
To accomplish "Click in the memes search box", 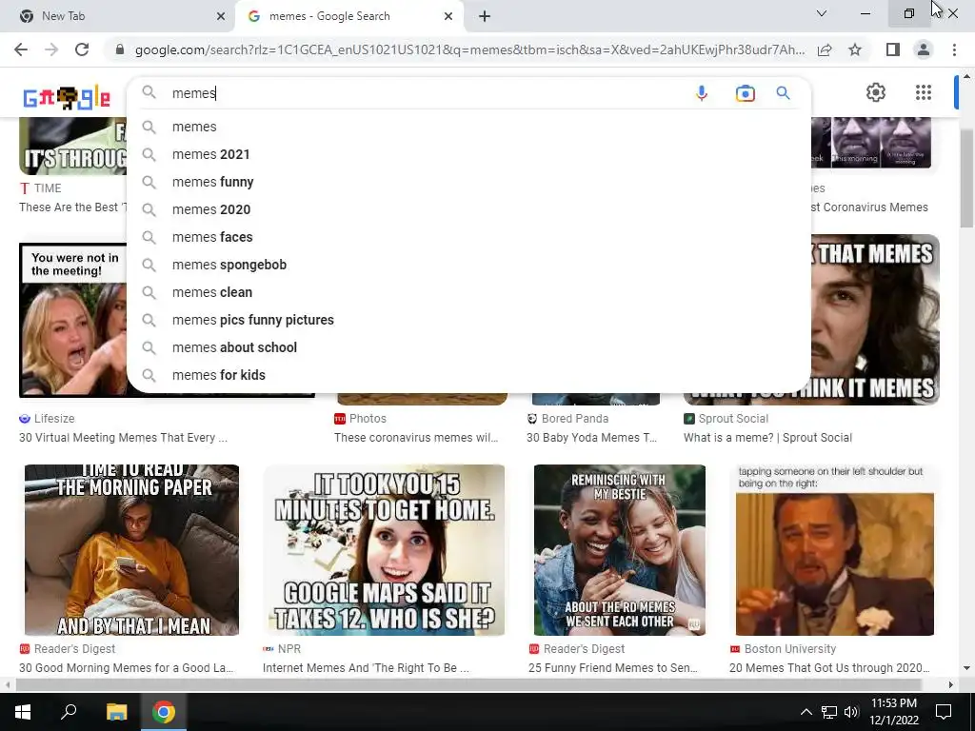I will (429, 93).
